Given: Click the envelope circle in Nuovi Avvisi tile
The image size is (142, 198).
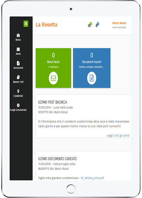Looking at the screenshot, I should 53,78.
